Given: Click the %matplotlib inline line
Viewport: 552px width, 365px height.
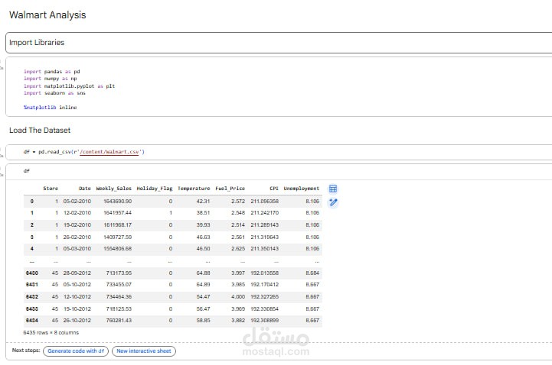Looking at the screenshot, I should point(51,108).
